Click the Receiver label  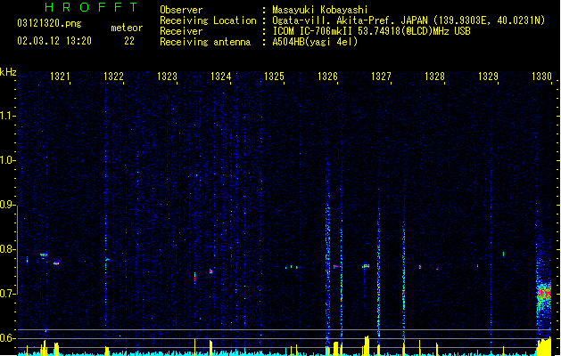coord(181,31)
